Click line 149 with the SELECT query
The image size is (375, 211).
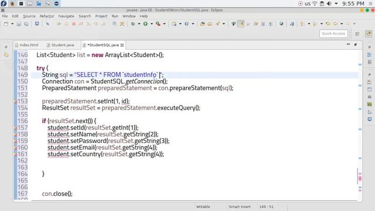(195, 75)
